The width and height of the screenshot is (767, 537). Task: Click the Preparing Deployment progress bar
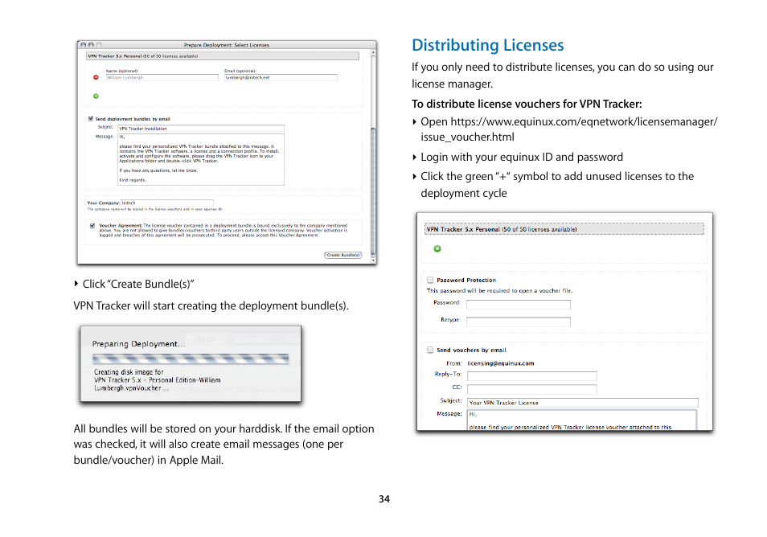[191, 359]
